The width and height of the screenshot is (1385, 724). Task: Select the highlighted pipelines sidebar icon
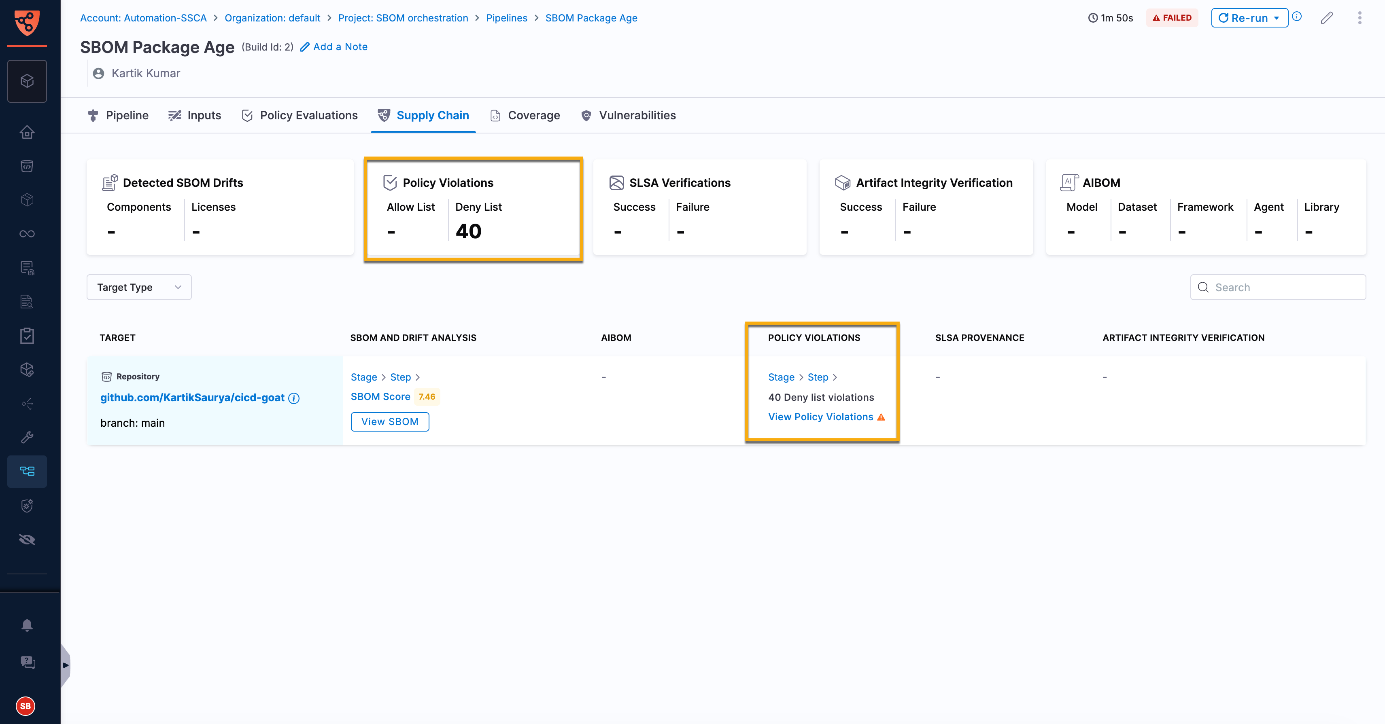pyautogui.click(x=27, y=471)
